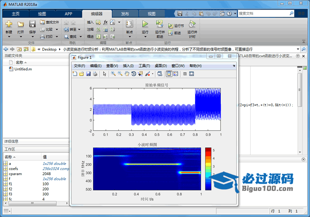Click the Breakpoints icon
310x217 pixels.
click(x=130, y=24)
